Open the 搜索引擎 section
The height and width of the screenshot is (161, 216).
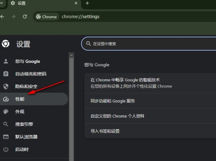click(x=34, y=124)
